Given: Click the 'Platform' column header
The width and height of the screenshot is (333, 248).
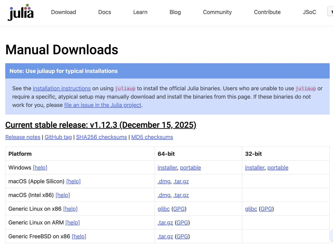Looking at the screenshot, I should tap(20, 154).
